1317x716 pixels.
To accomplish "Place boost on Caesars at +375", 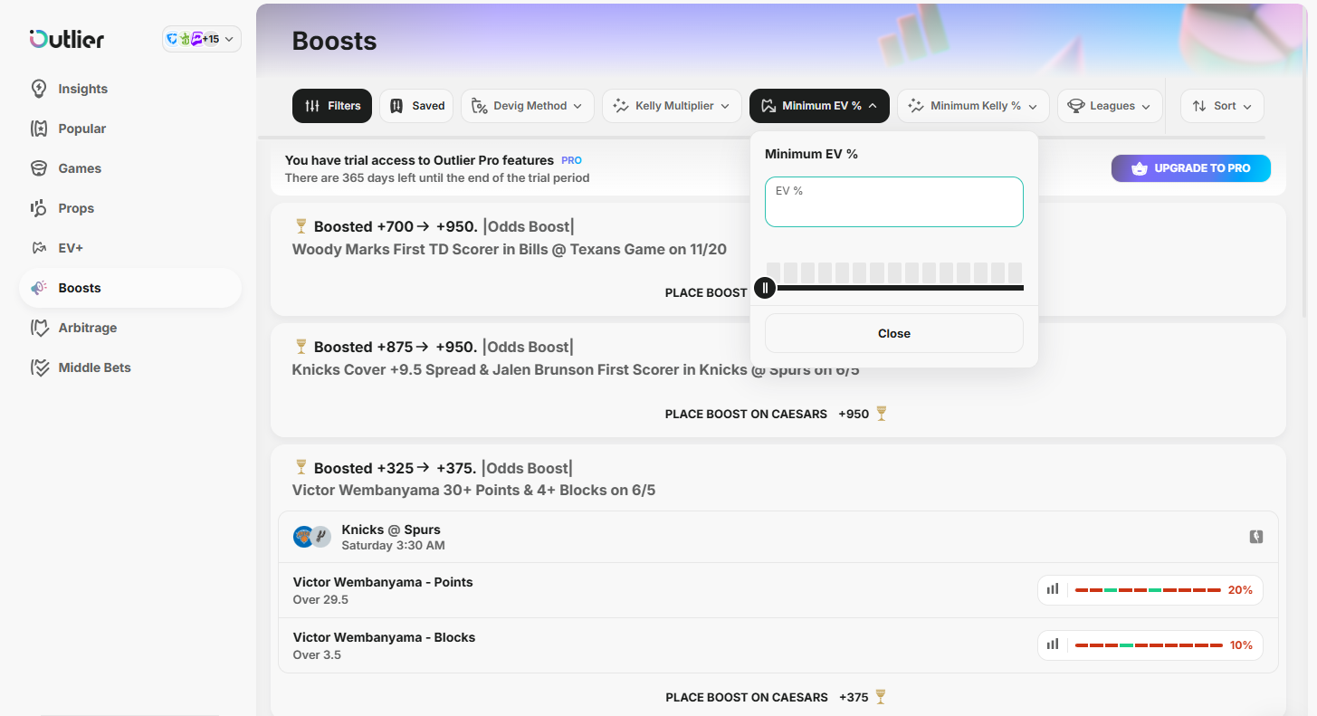I will pos(777,697).
